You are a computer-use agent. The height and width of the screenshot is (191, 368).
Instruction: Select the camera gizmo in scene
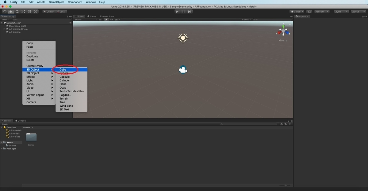coord(183,70)
